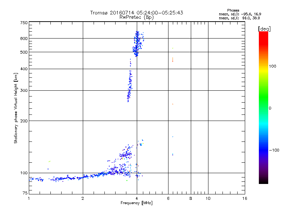
Task: Click the x-axis "6" tick label
Action: 168,198
